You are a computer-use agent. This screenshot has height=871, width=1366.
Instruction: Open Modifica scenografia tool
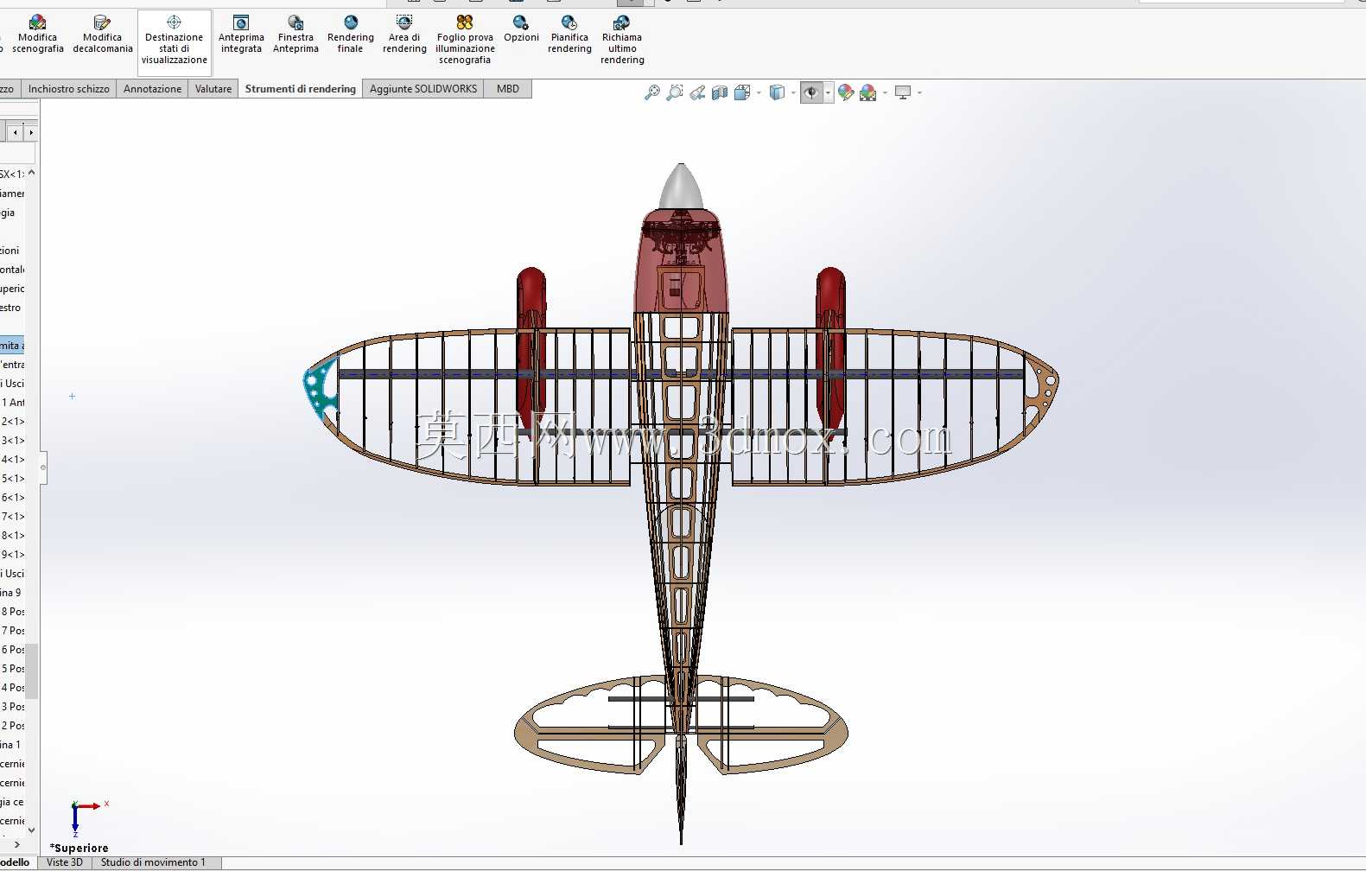tap(37, 35)
